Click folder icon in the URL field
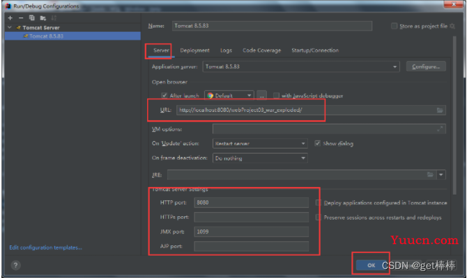The width and height of the screenshot is (467, 278). (x=440, y=111)
